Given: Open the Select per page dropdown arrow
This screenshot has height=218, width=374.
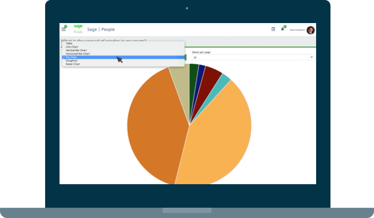Looking at the screenshot, I should 311,57.
